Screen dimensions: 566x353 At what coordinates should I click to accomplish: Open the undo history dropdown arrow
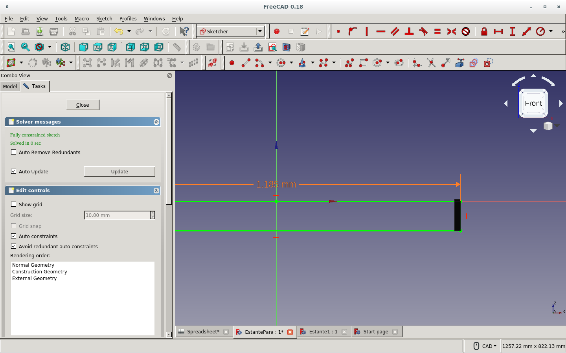[129, 31]
